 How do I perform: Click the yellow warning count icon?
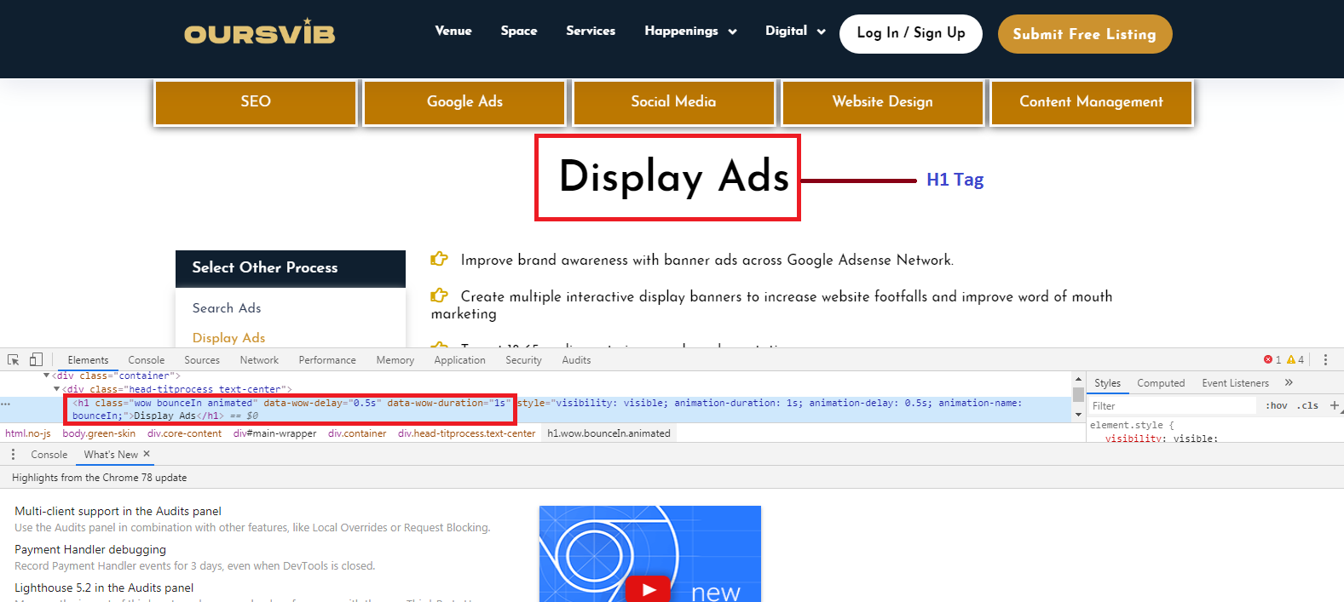tap(1291, 360)
